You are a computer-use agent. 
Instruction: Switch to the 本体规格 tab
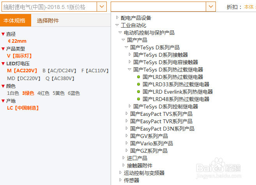click(x=16, y=20)
